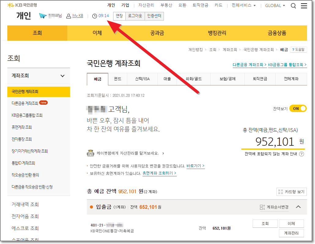
Task: Click the 계좌관리 button
Action: tap(291, 233)
